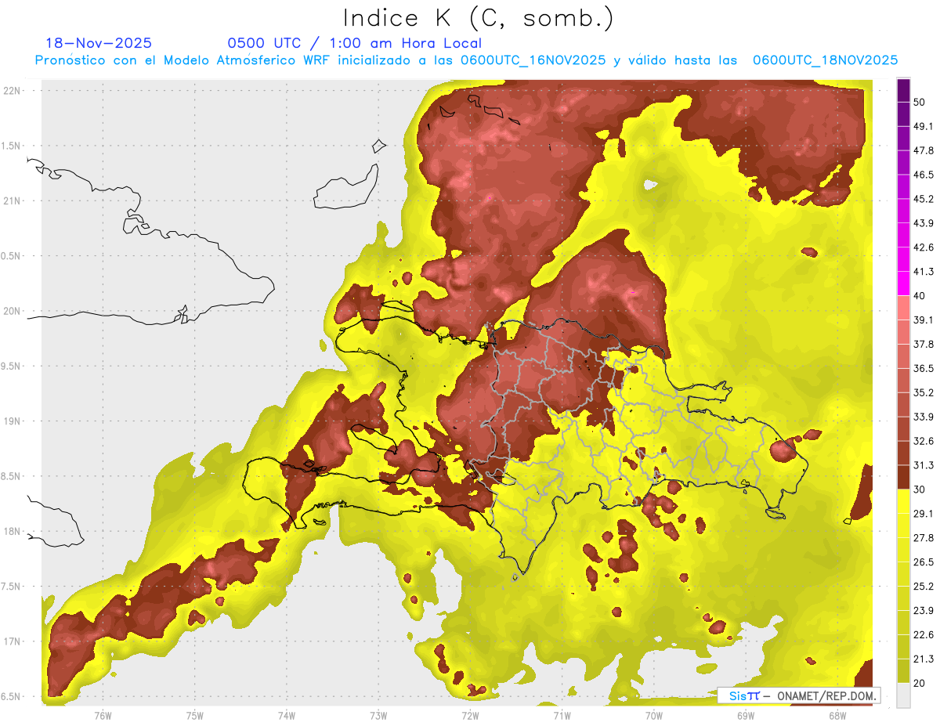Click the "23.9" color scale value

pyautogui.click(x=924, y=610)
